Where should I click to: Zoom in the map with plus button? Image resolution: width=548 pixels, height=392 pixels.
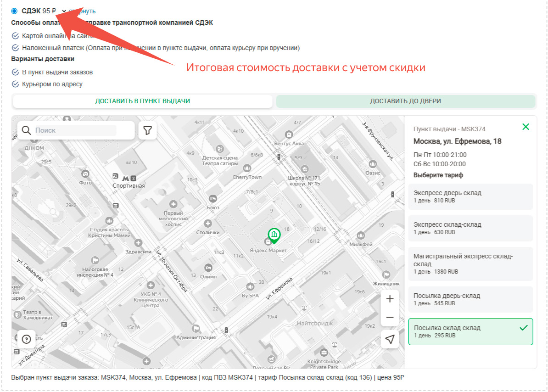(x=390, y=299)
